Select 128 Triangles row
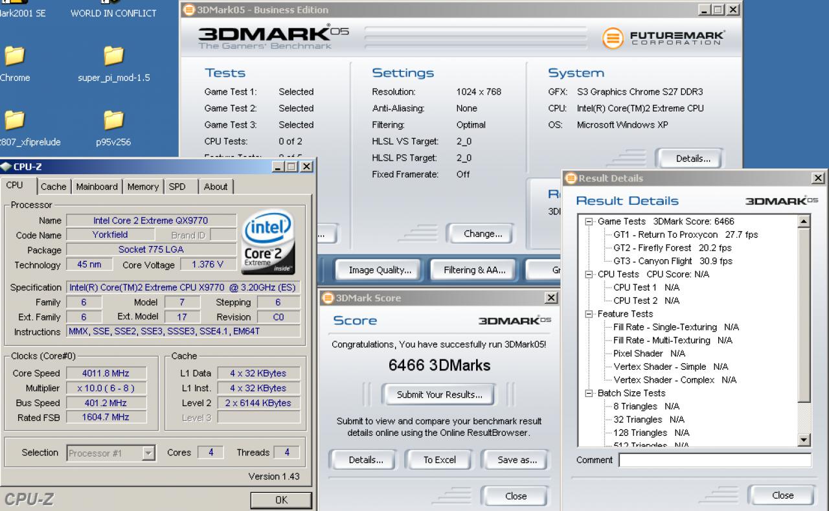 (x=652, y=433)
